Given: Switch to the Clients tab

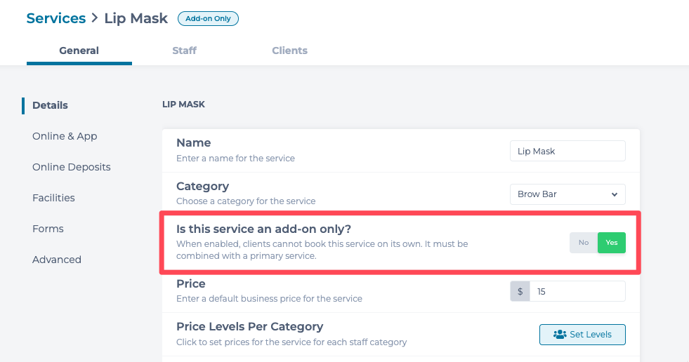Looking at the screenshot, I should [x=289, y=51].
